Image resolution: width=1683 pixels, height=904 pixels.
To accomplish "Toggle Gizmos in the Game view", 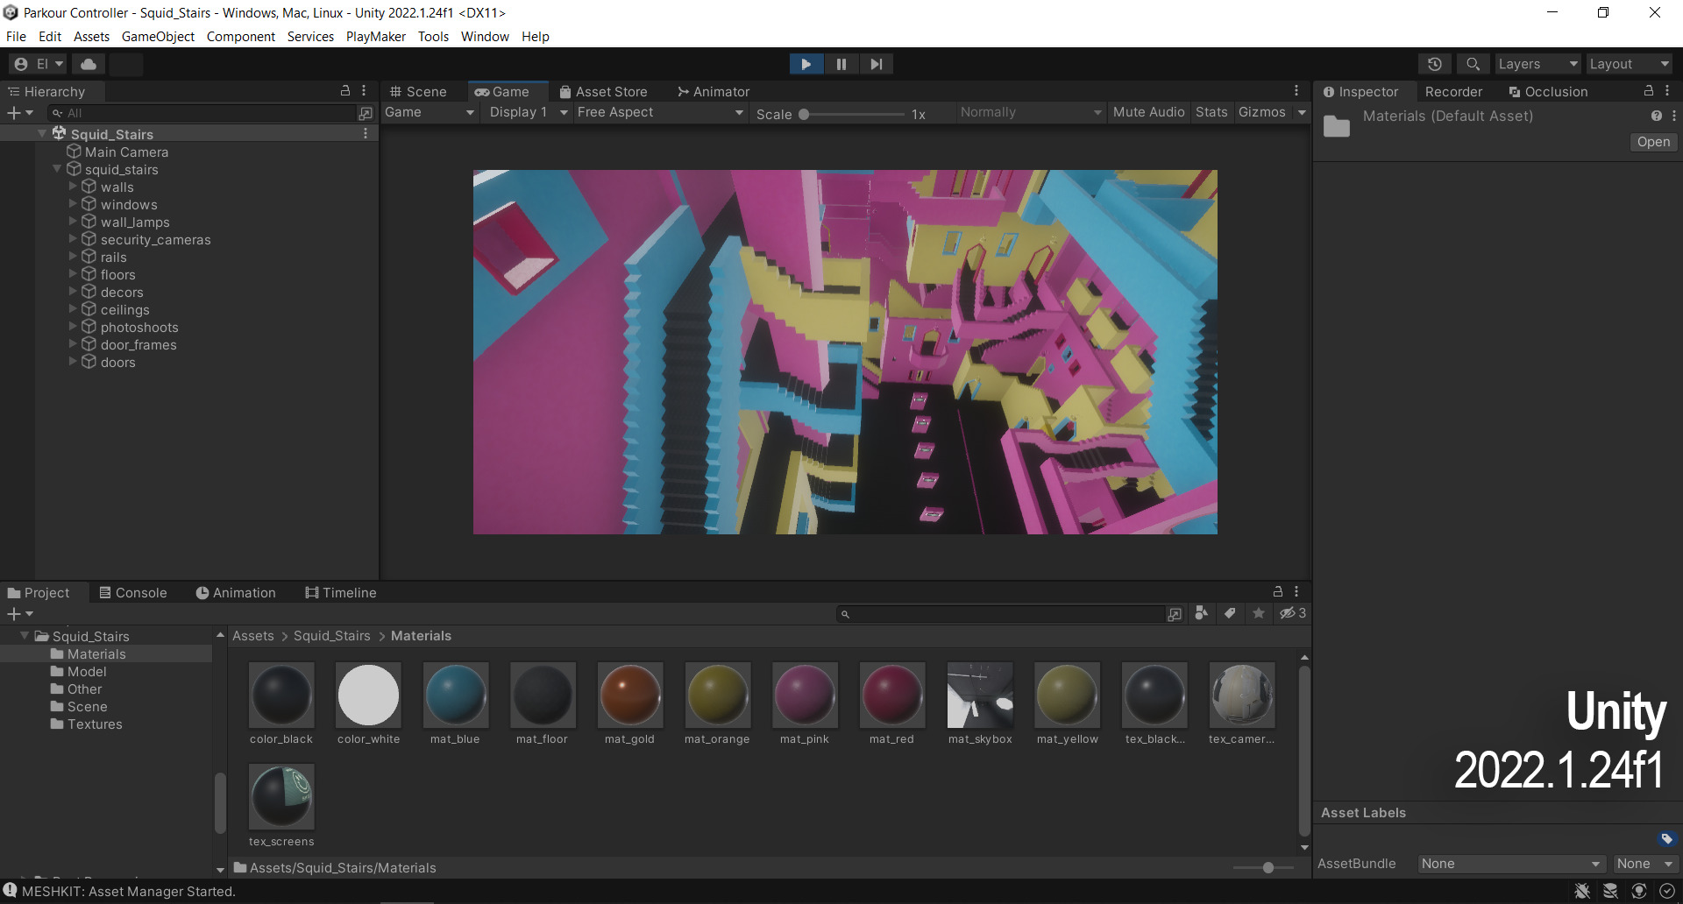I will [1261, 112].
